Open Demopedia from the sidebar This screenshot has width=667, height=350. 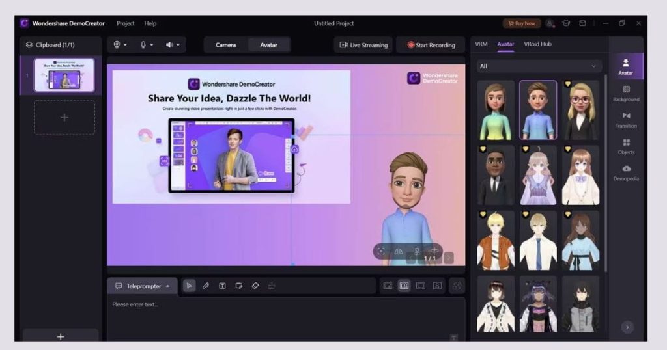pyautogui.click(x=626, y=172)
